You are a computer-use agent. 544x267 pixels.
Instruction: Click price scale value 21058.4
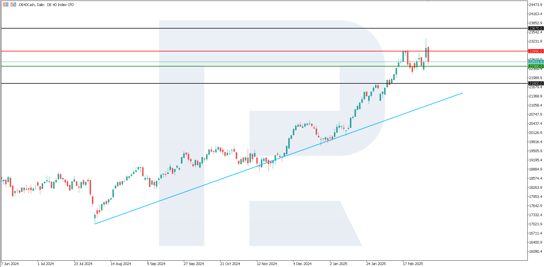(x=535, y=105)
